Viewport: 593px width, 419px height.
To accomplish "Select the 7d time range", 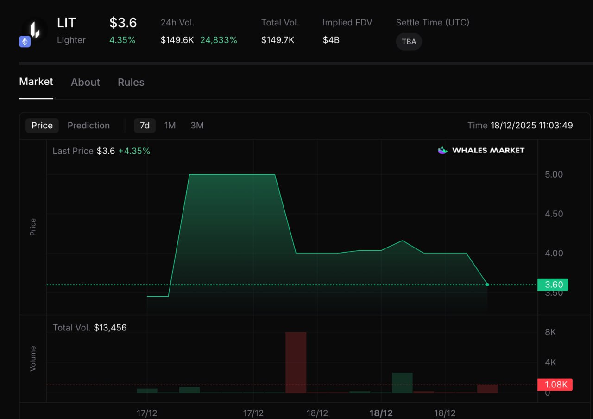I will coord(145,126).
